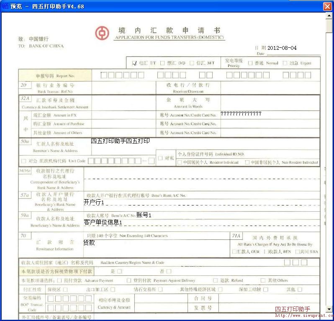The image size is (334, 321).
Task: Check 中国居民个人 Resident Individual
Action: coord(180,162)
